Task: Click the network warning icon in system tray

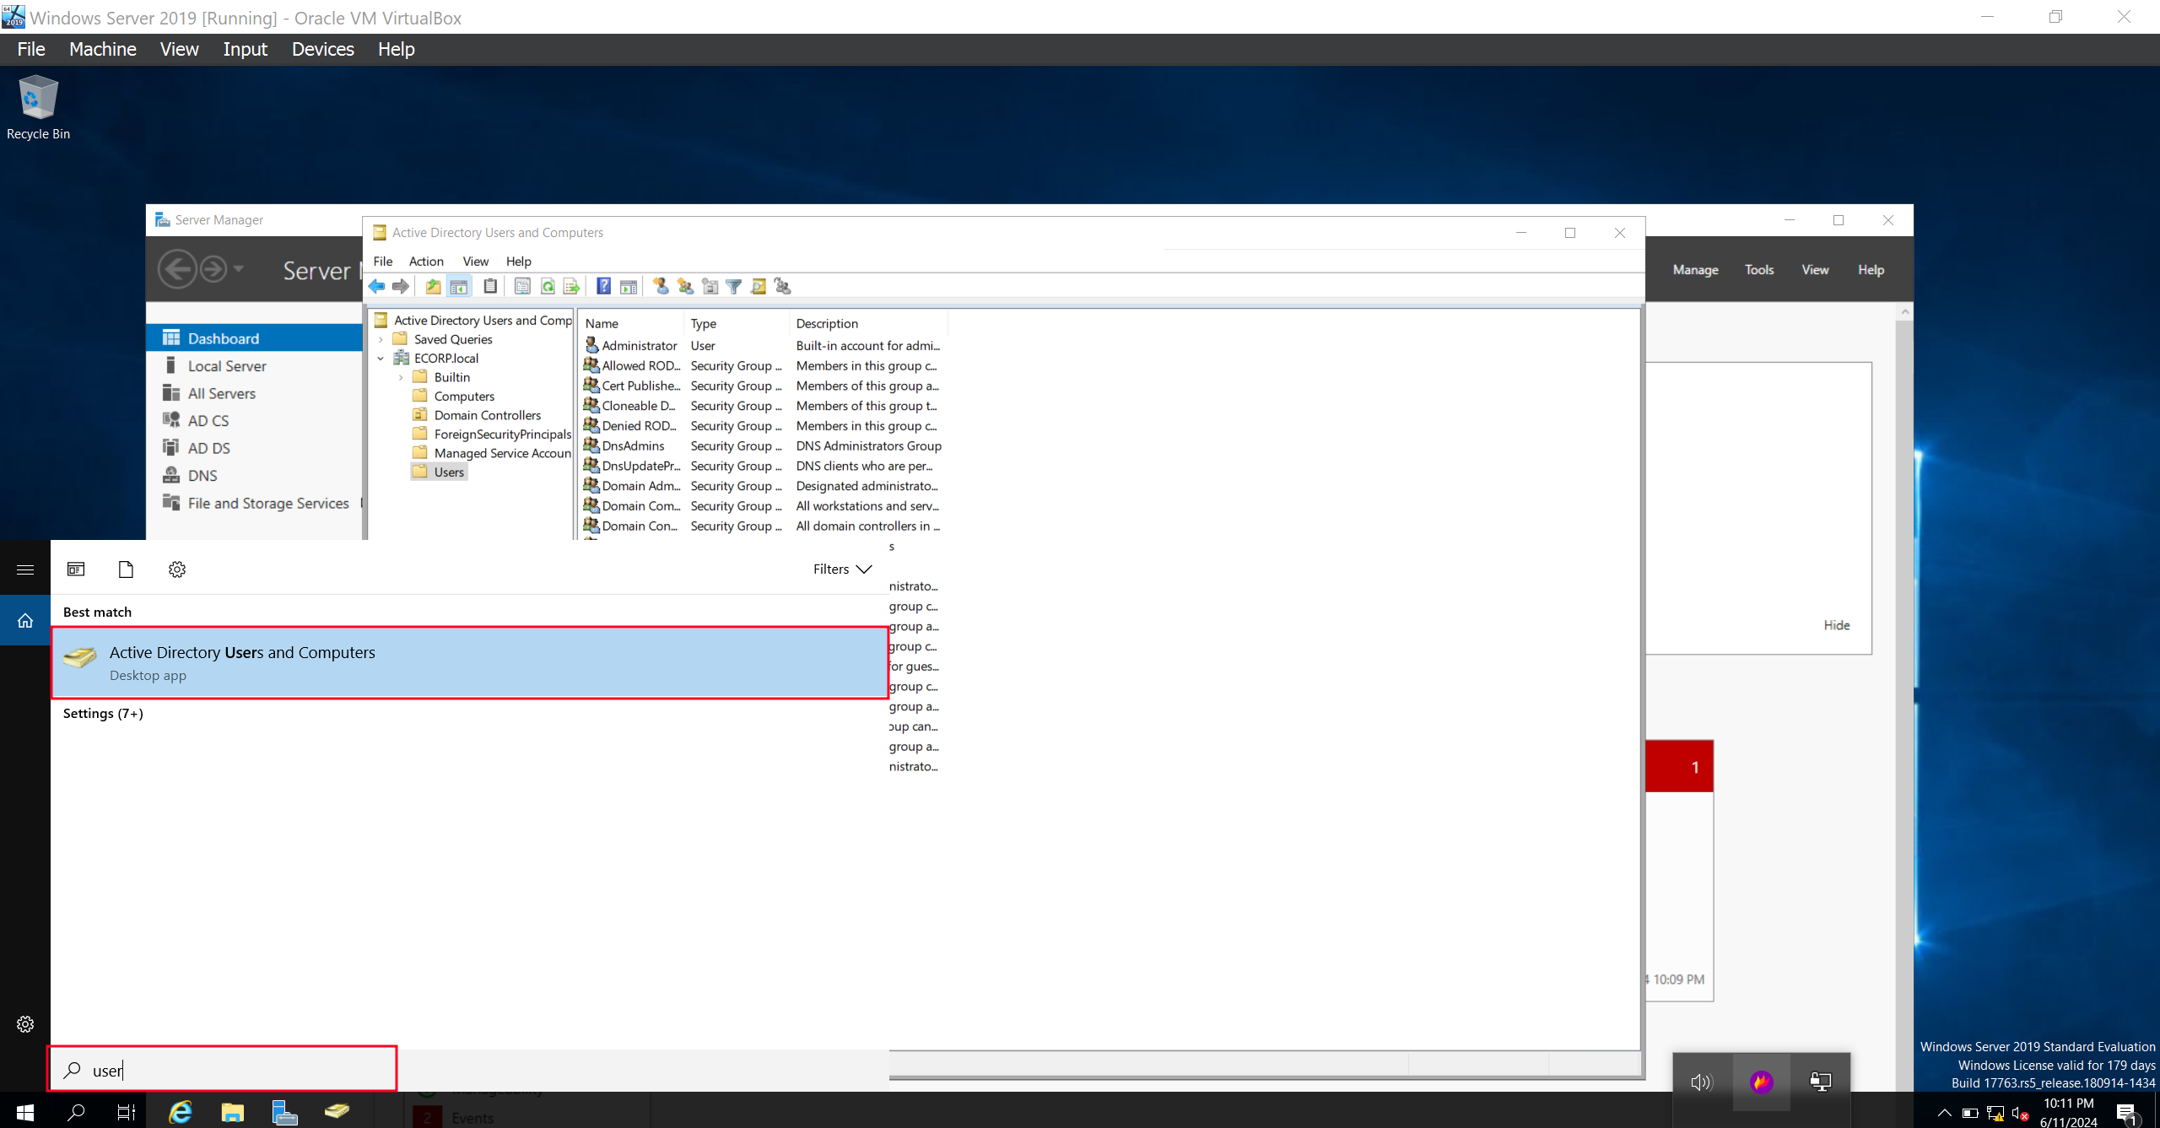Action: pyautogui.click(x=1996, y=1114)
